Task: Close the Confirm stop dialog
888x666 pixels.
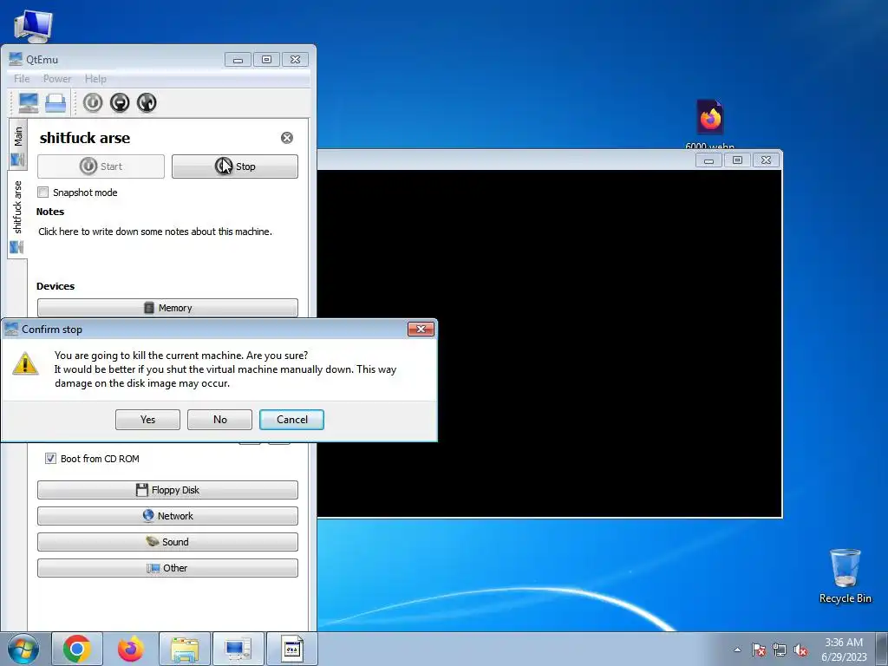Action: coord(421,329)
